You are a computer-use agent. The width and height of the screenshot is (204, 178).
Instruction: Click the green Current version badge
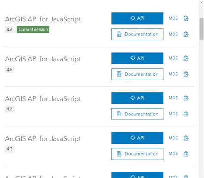pos(33,29)
